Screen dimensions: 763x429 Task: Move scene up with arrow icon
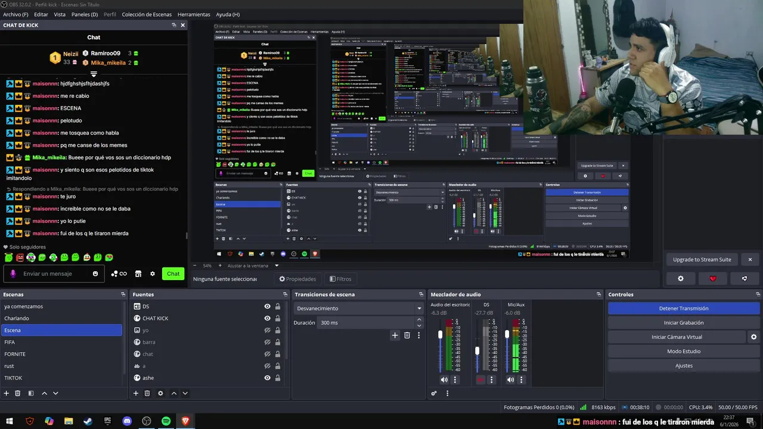click(45, 393)
